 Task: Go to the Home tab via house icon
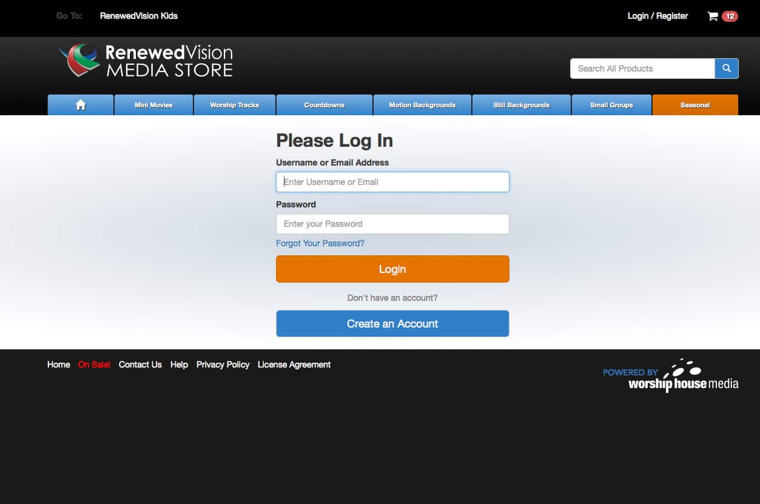[x=81, y=105]
